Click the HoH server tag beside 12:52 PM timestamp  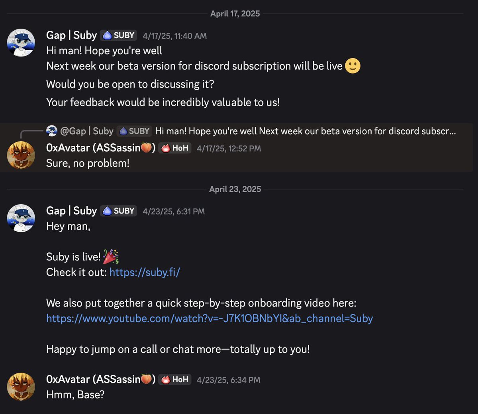tap(175, 148)
